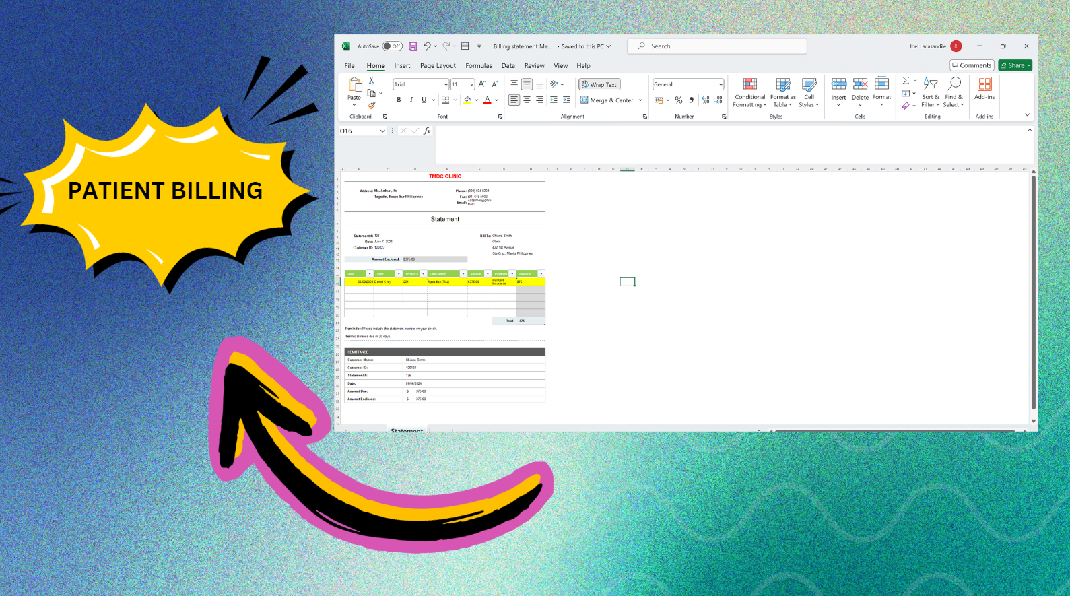1070x596 pixels.
Task: Click the Orientation text-angle icon
Action: click(554, 84)
